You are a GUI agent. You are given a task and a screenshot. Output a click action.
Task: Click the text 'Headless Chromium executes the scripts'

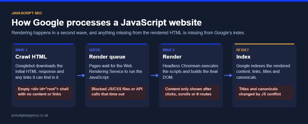pos(190,72)
